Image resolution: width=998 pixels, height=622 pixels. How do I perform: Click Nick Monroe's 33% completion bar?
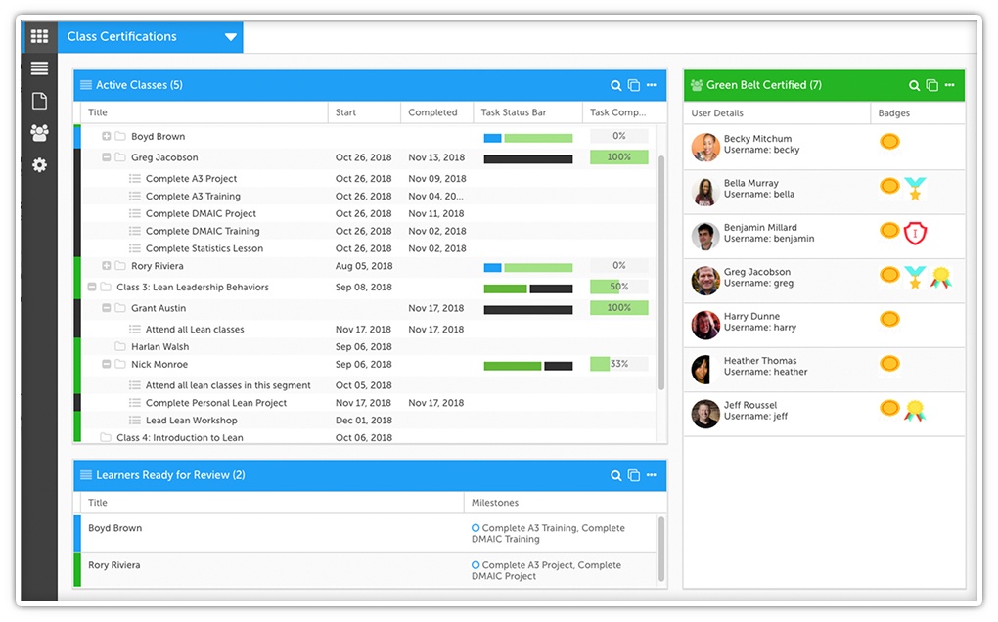(x=618, y=364)
